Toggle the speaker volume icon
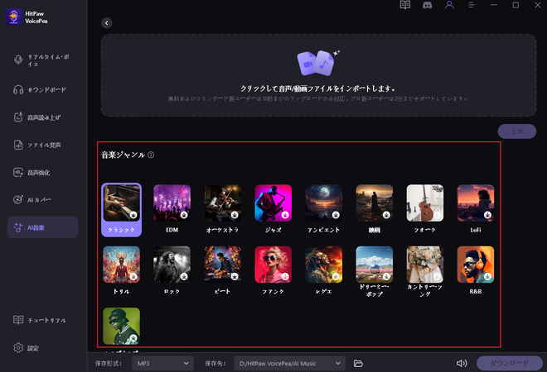Image resolution: width=547 pixels, height=372 pixels. point(462,363)
